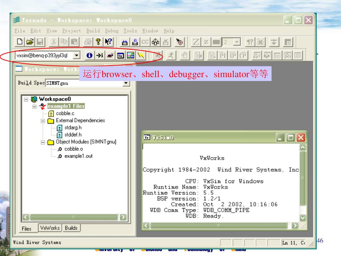Paste using the clipboard icon
The height and width of the screenshot is (256, 341).
[74, 42]
